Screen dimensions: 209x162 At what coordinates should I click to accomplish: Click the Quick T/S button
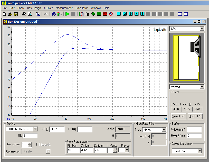click(x=195, y=116)
